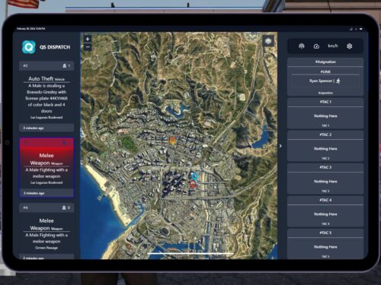Click the battery icon in tablet status bar

click(x=361, y=29)
